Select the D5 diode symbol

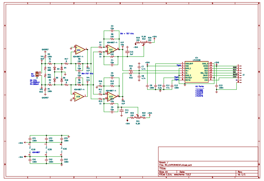pos(54,80)
